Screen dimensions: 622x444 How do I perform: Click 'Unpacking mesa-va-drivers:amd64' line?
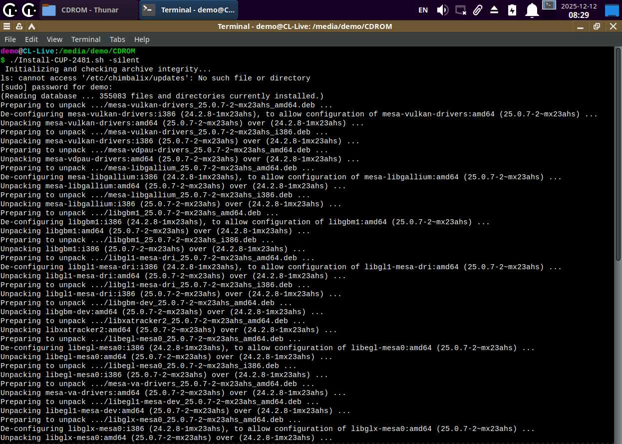[x=173, y=393]
